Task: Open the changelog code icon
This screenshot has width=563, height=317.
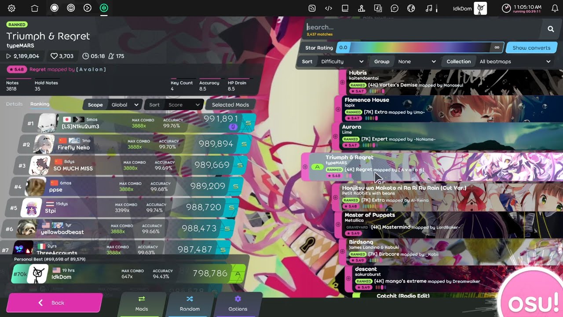Action: tap(329, 8)
